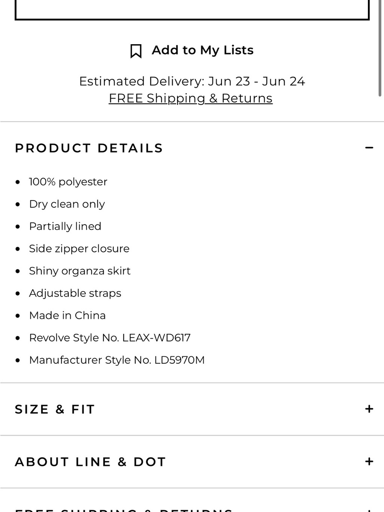
Task: Add this item to My Lists
Action: (192, 50)
